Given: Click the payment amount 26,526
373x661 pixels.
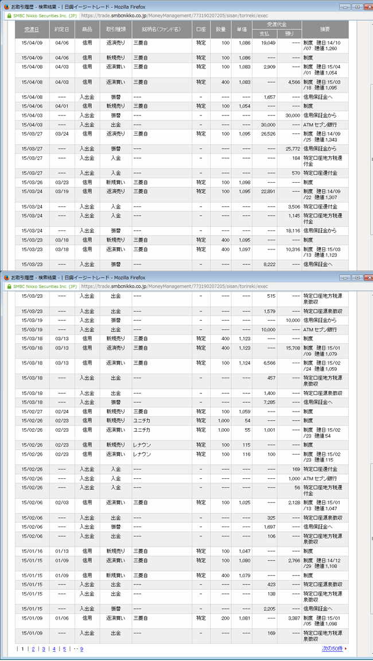Looking at the screenshot, I should (268, 133).
